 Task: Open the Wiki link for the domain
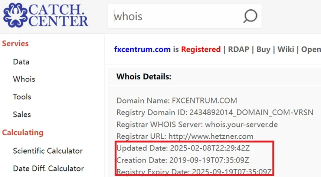click(286, 49)
